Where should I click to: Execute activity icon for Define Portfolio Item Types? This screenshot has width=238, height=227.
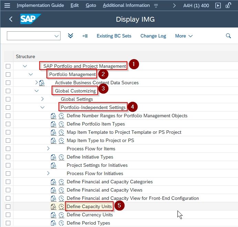pos(61,124)
